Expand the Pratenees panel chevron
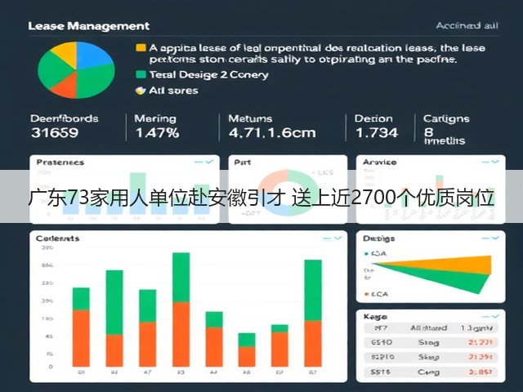Screen dimensions: 523x392 (210, 162)
